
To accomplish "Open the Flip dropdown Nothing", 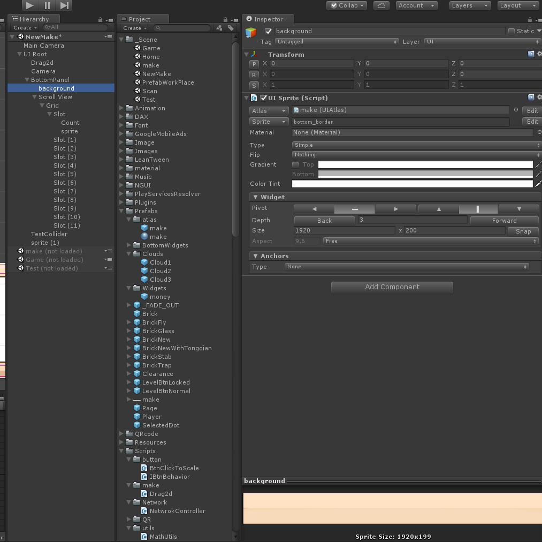I will pyautogui.click(x=416, y=155).
